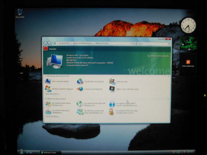Viewport: 207px width, 155px height.
Task: Click the sidebar add gadgets button
Action: [x=188, y=12]
